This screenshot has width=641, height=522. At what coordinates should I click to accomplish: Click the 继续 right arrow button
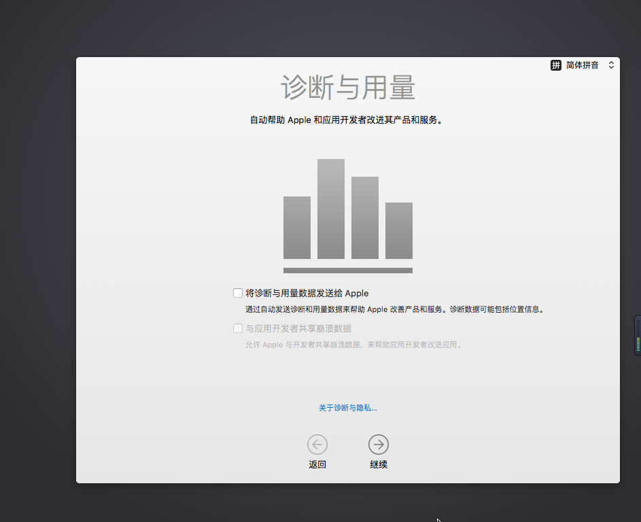coord(379,445)
